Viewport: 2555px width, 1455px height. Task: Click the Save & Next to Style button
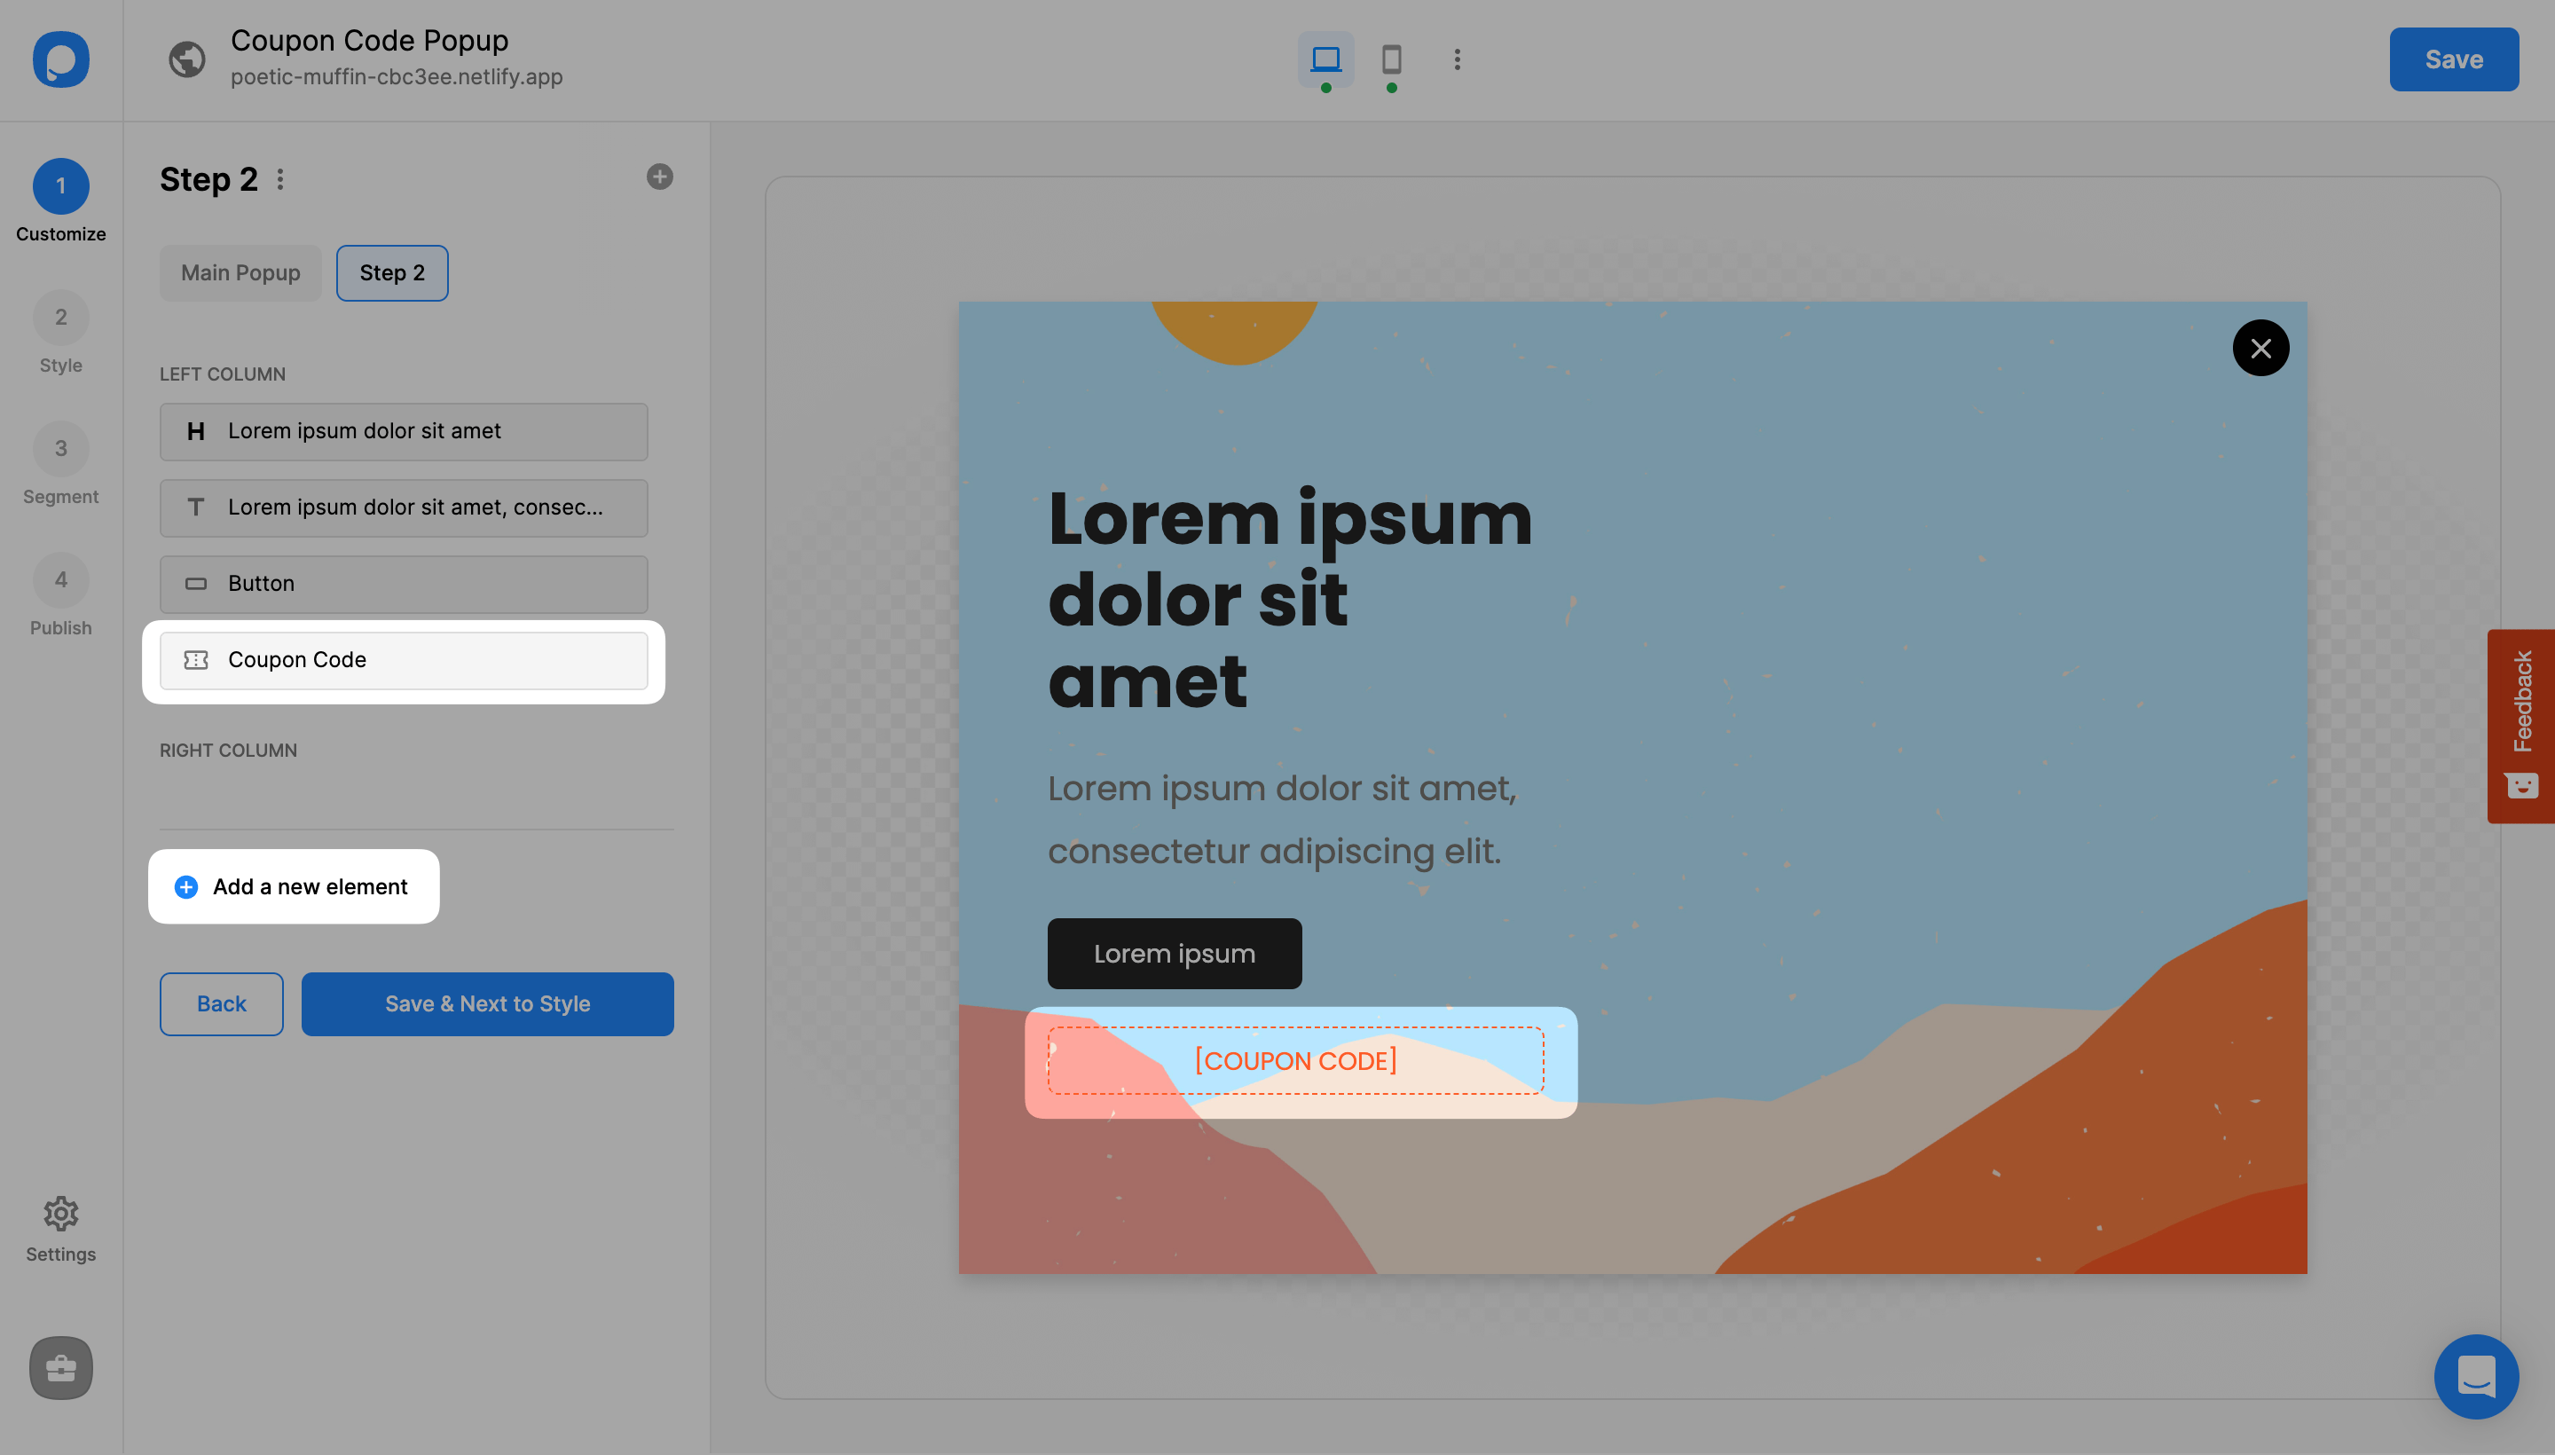click(486, 1003)
